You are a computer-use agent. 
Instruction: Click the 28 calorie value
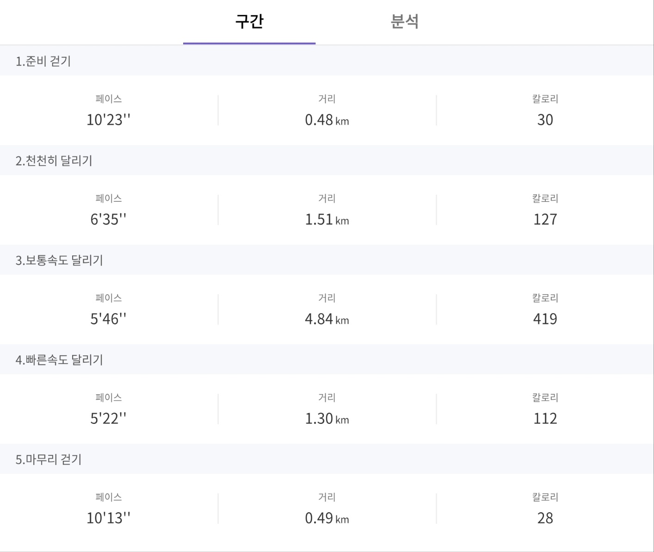(545, 518)
